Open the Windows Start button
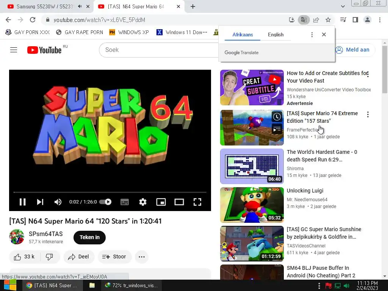 point(9,285)
